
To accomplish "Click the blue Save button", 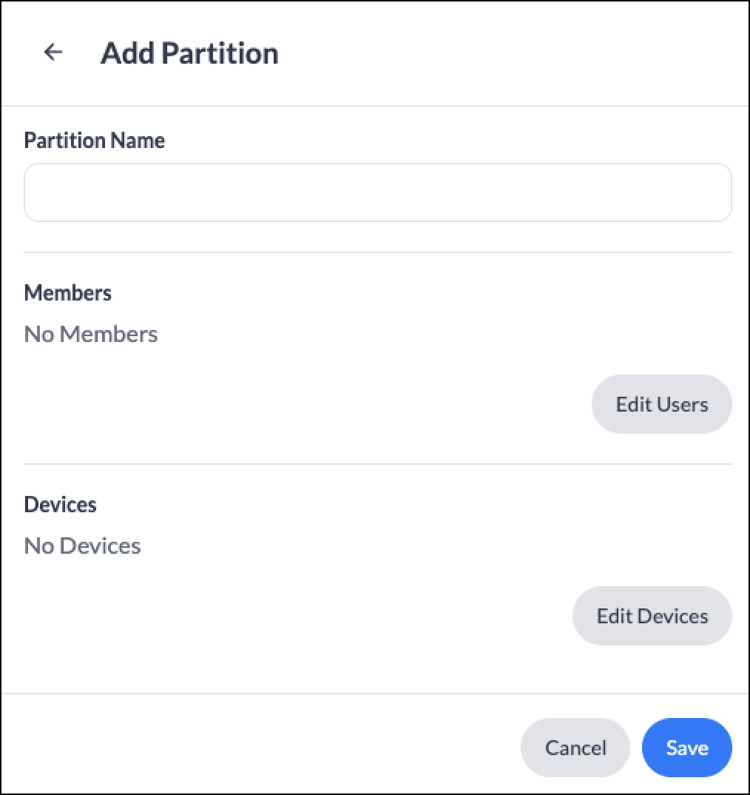I will click(x=686, y=748).
